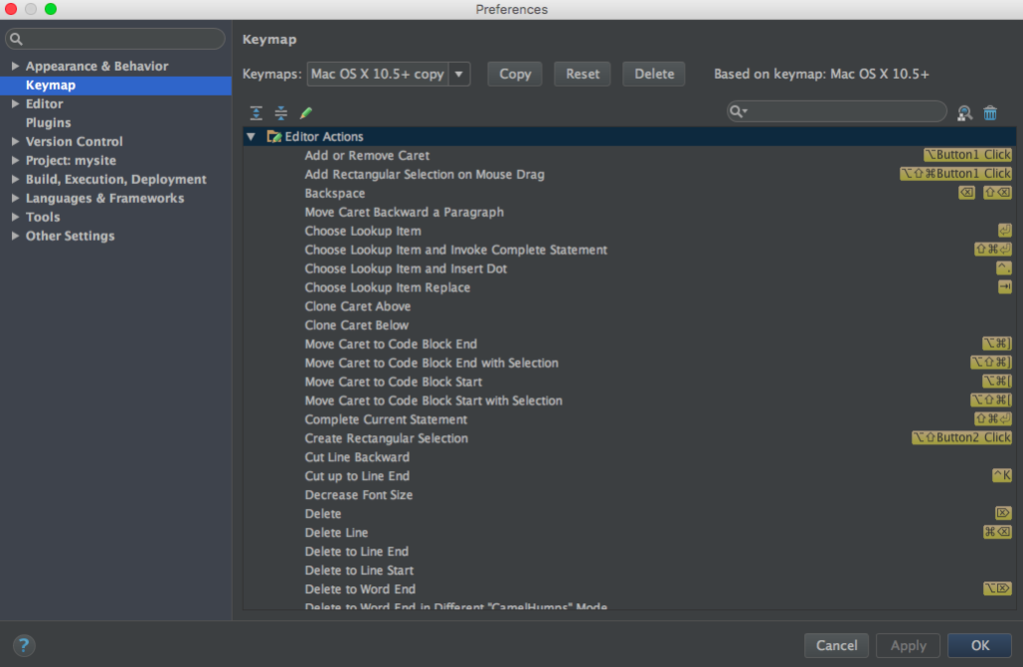Expand Project: mysite section
The height and width of the screenshot is (667, 1023).
click(15, 161)
